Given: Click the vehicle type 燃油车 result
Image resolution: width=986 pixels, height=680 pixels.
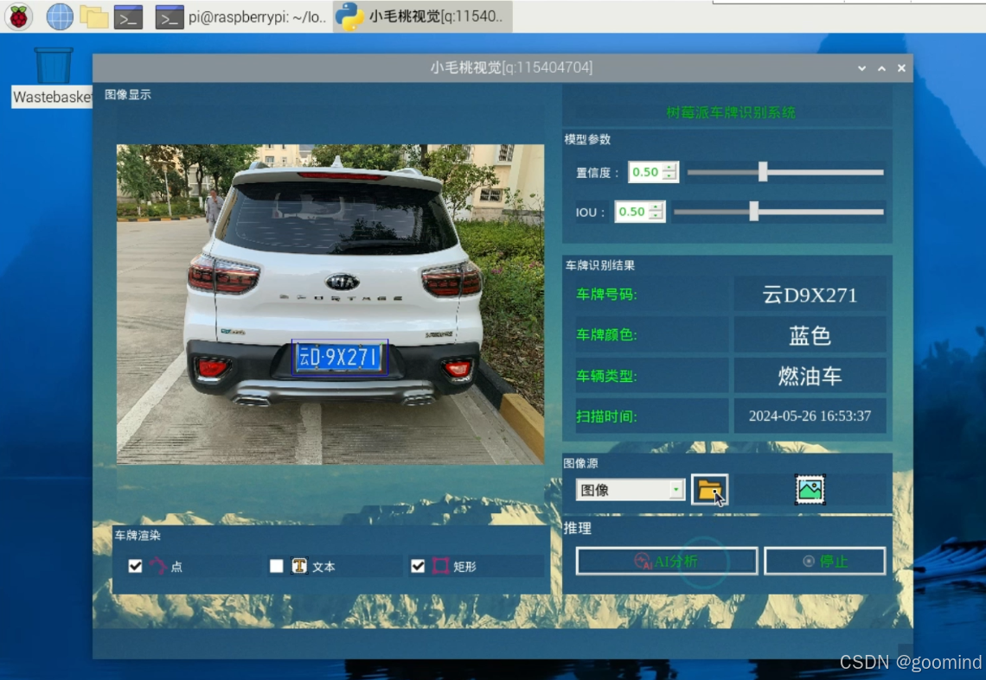Looking at the screenshot, I should (x=810, y=376).
